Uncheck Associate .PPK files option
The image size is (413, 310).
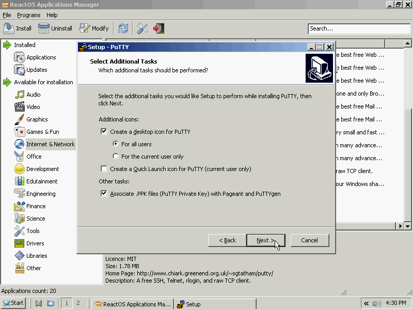[104, 194]
